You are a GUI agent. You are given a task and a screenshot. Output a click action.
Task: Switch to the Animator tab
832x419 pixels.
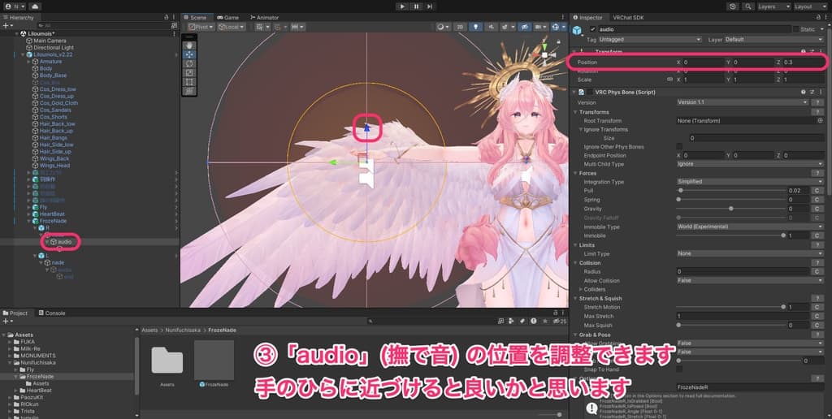(x=264, y=18)
